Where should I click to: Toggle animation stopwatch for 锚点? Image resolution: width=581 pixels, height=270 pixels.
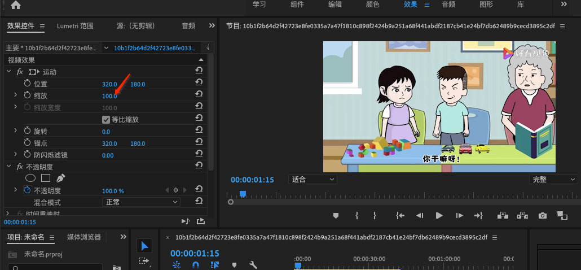28,143
